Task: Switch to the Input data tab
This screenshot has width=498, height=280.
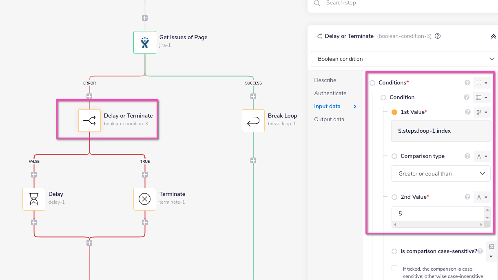Action: [x=327, y=106]
